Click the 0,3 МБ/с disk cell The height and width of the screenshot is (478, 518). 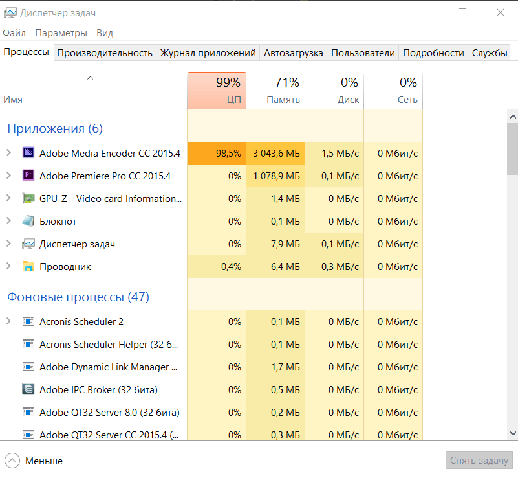pyautogui.click(x=334, y=267)
